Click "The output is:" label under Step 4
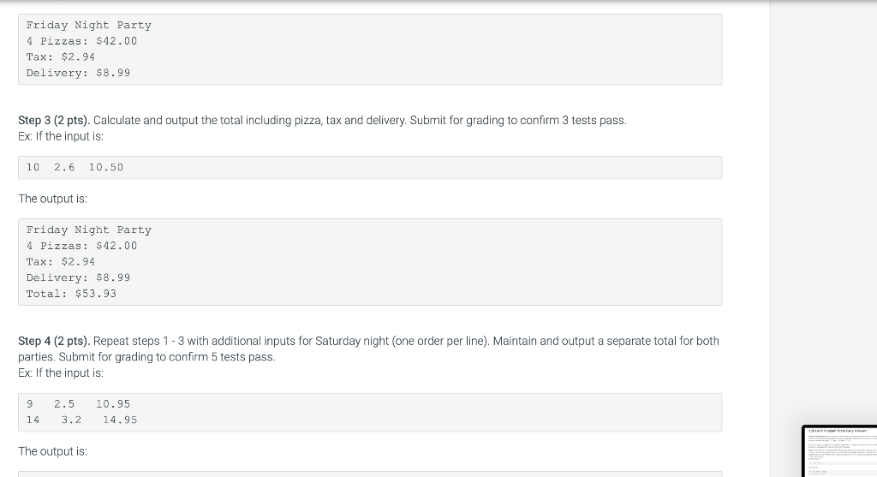Screen dimensions: 877x477 pos(52,451)
